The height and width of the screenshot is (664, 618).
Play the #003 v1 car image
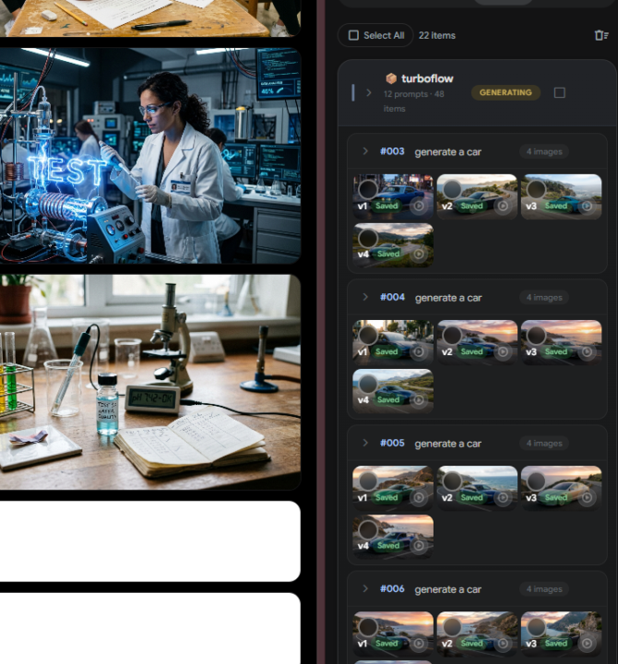[x=419, y=206]
